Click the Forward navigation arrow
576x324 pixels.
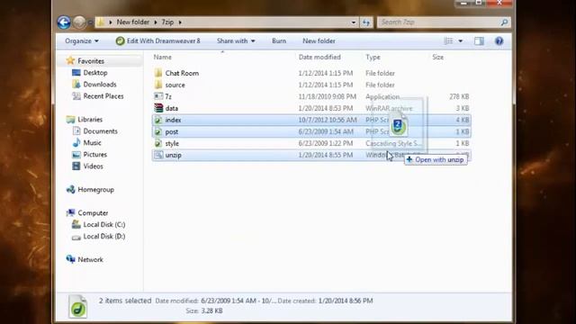pyautogui.click(x=79, y=22)
